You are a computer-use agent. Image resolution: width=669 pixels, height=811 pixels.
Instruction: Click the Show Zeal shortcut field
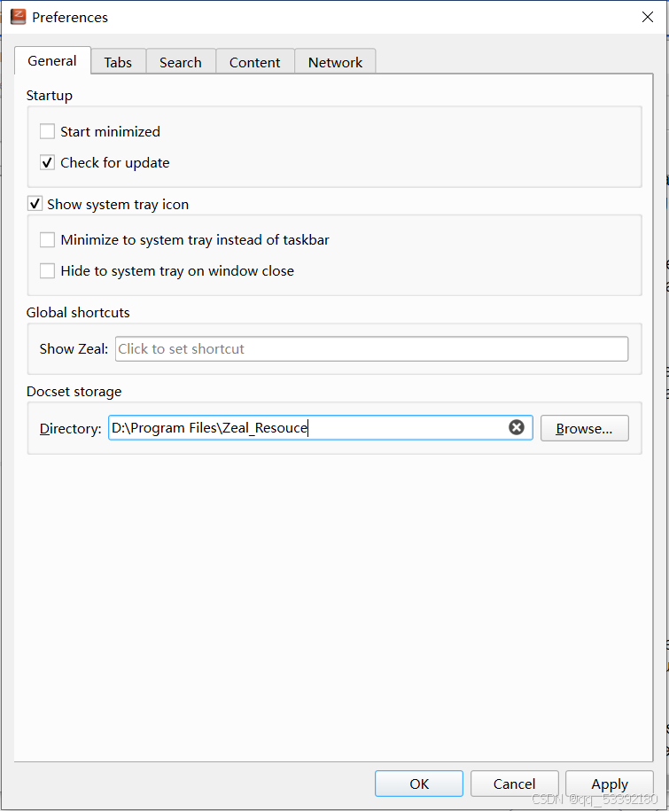(372, 348)
